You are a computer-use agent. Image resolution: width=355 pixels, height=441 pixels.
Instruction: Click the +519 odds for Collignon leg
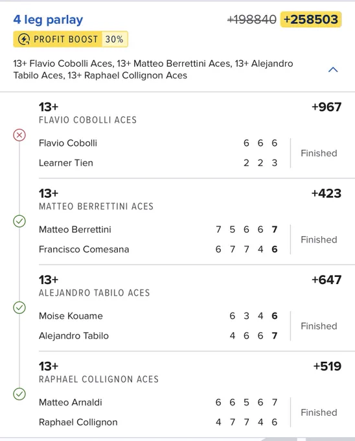tap(327, 366)
